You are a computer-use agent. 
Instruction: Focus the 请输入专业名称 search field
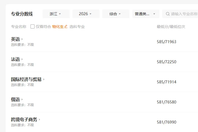pos(180,14)
